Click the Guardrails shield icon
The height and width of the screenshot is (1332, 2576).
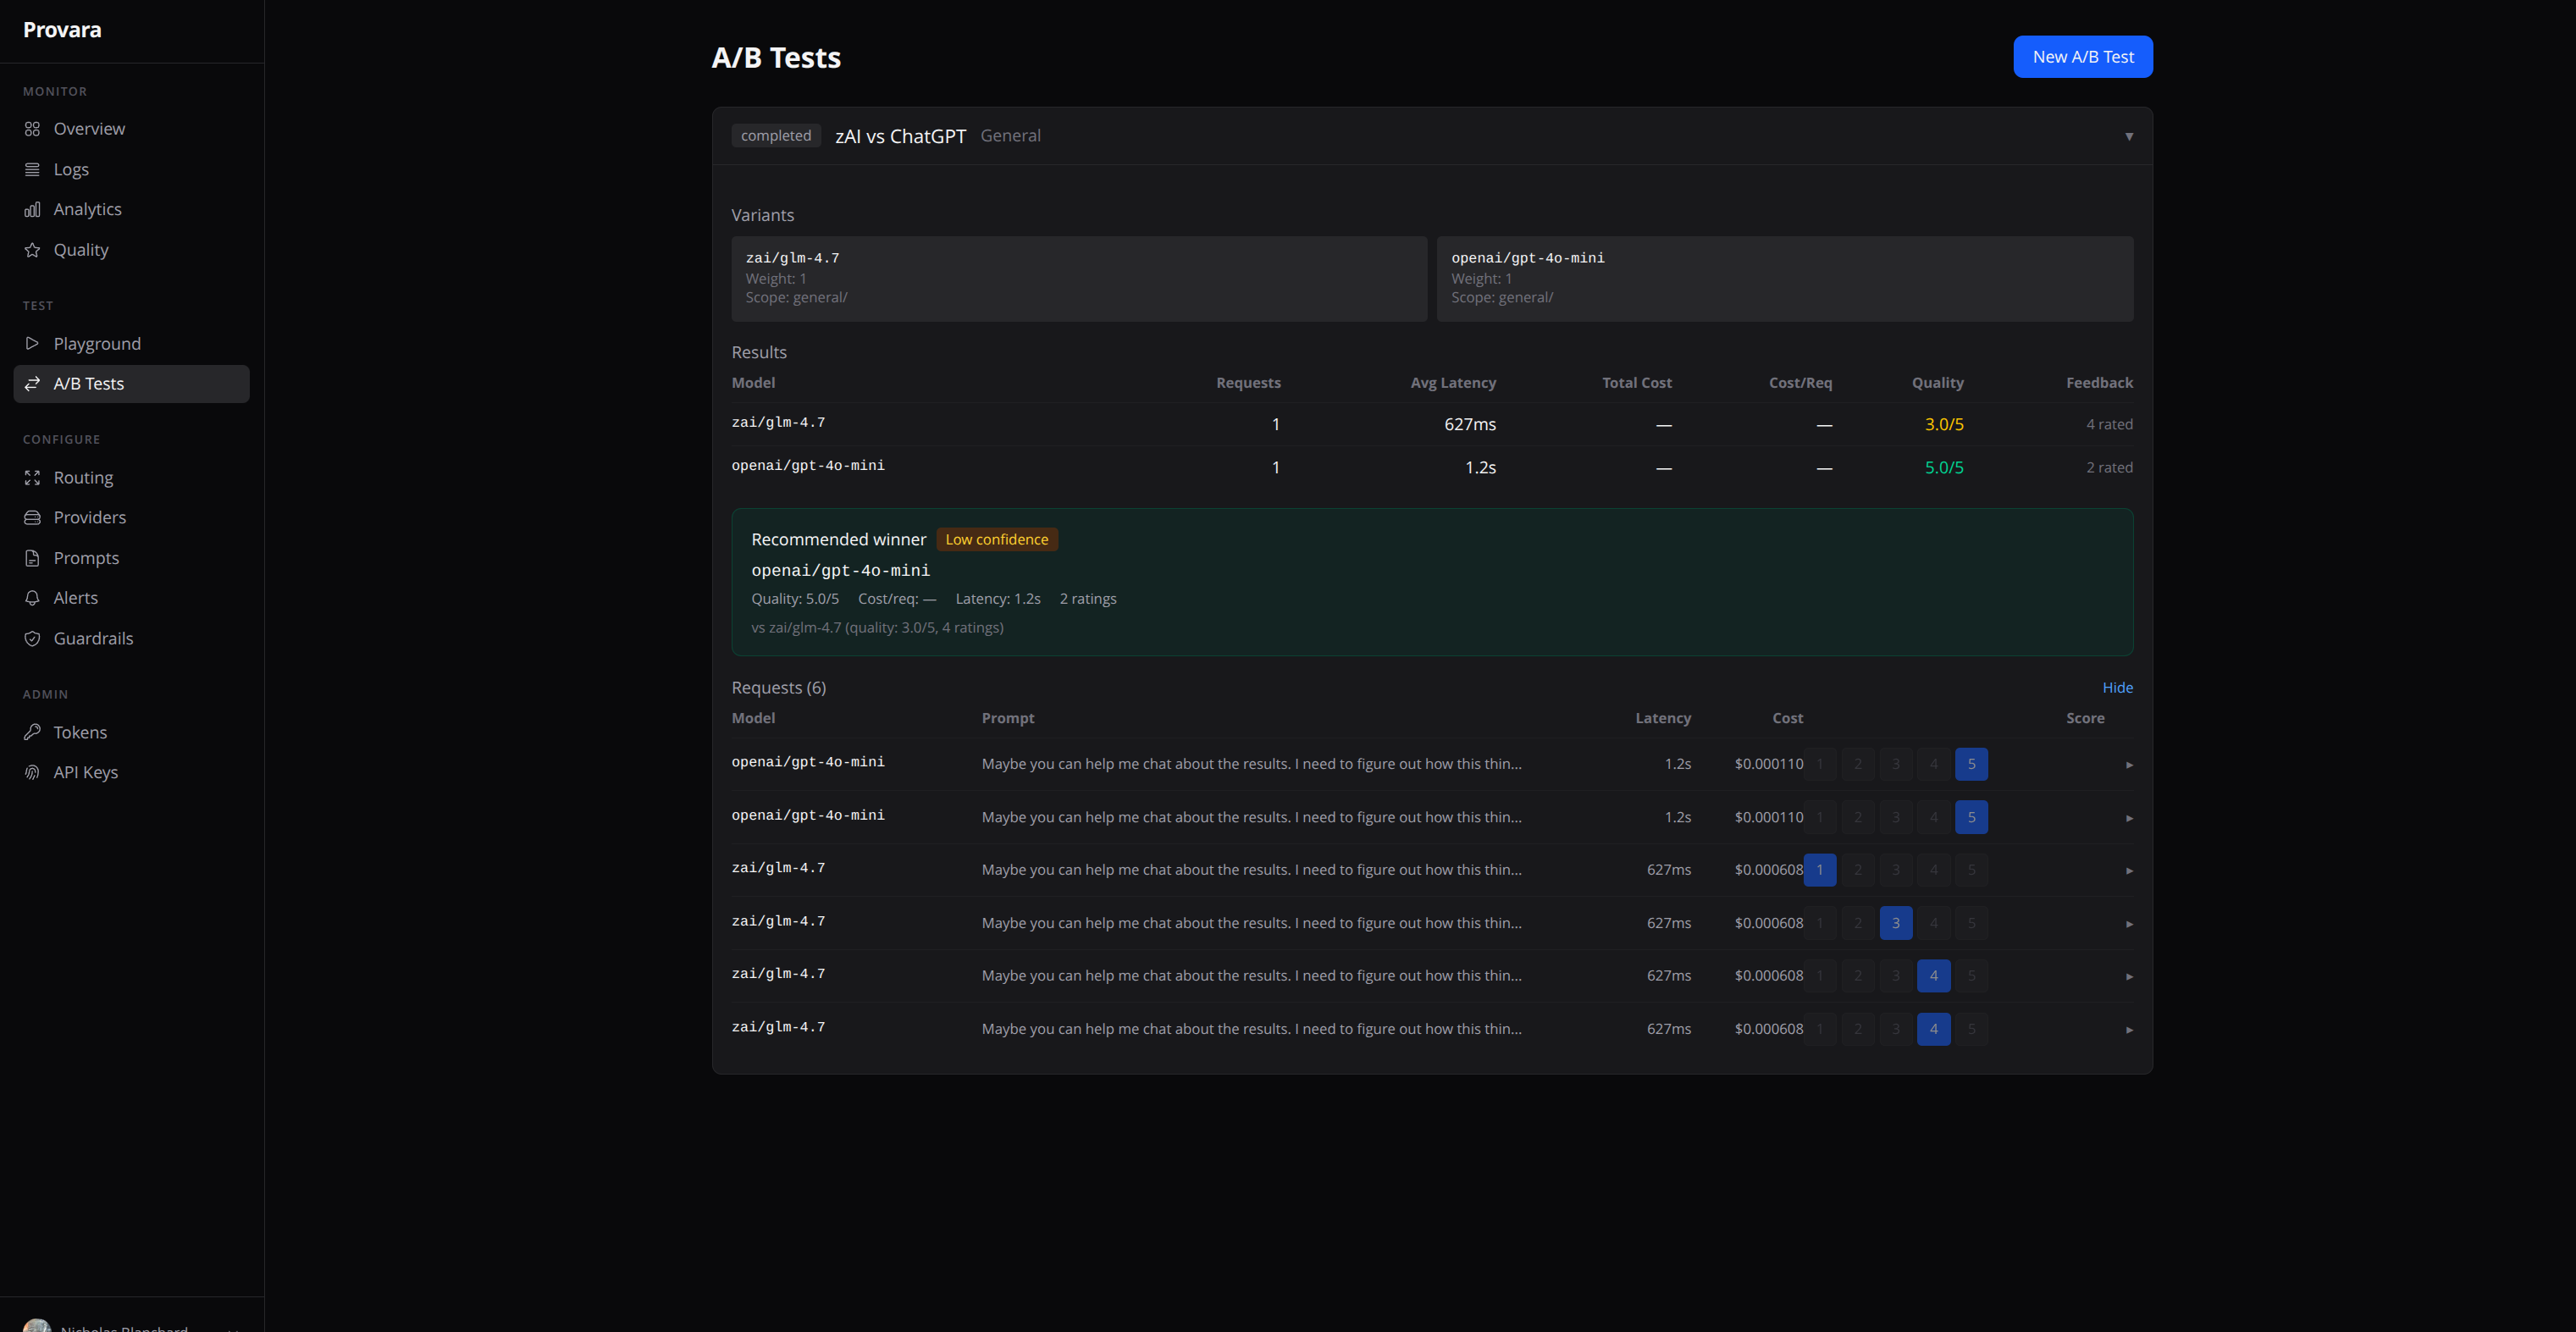tap(32, 638)
